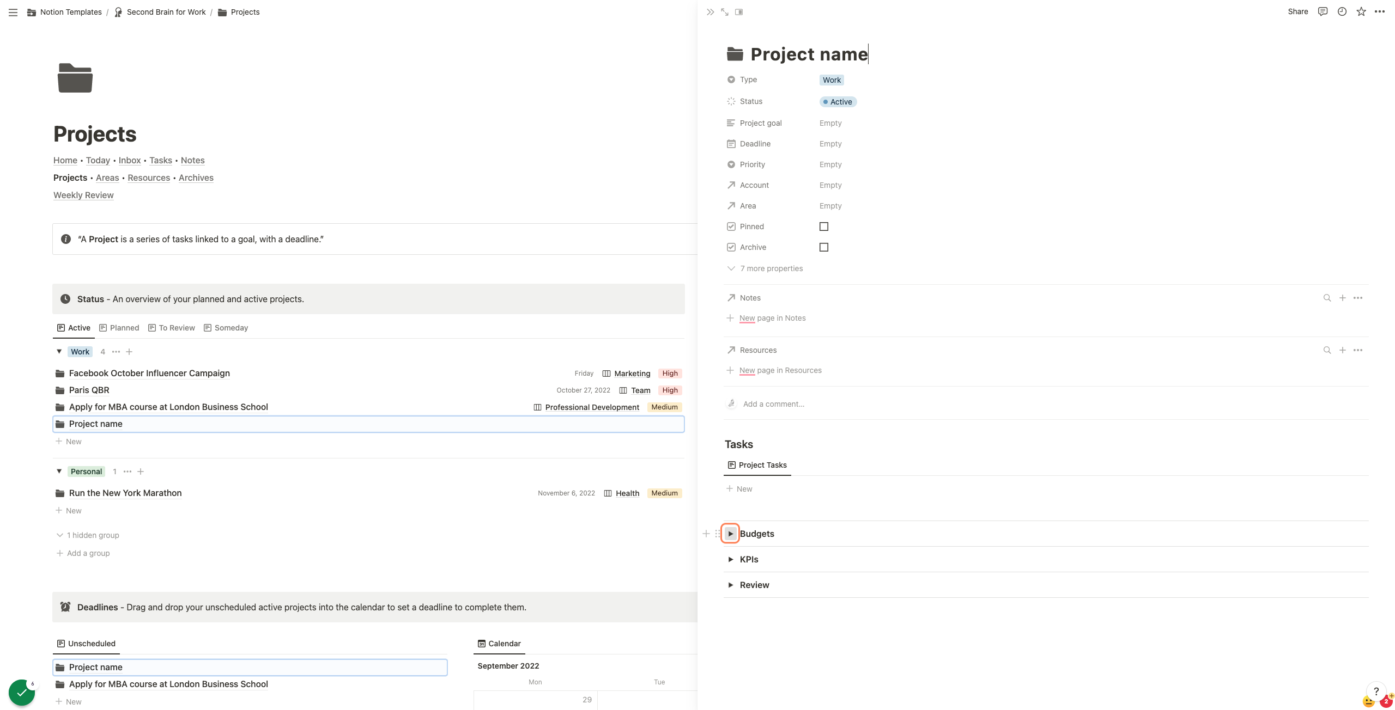
Task: Open Project name as full page
Action: tap(725, 12)
